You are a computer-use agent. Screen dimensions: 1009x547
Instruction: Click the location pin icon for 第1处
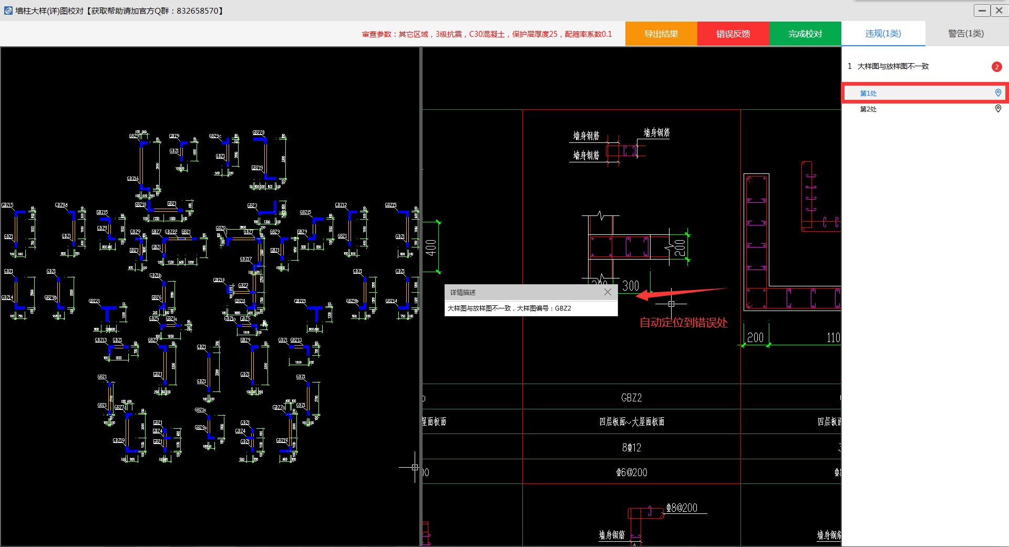pos(998,93)
